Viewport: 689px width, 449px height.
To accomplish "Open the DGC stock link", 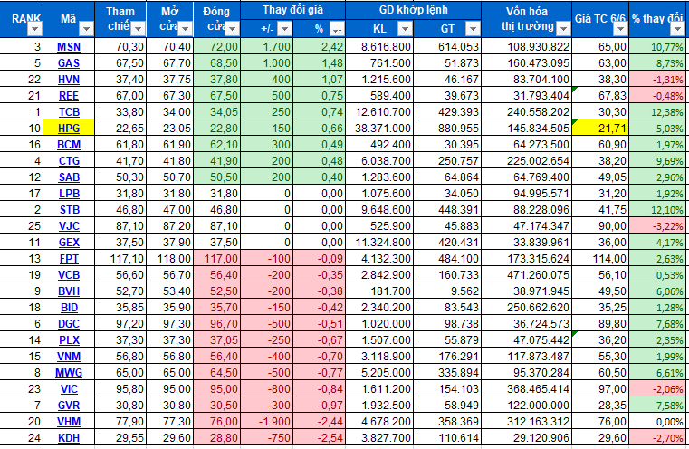I will click(69, 324).
